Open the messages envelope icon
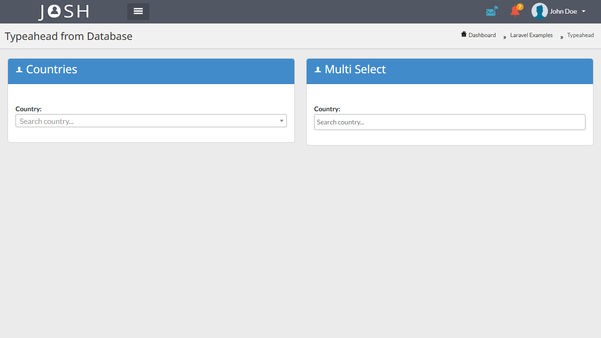 click(492, 11)
